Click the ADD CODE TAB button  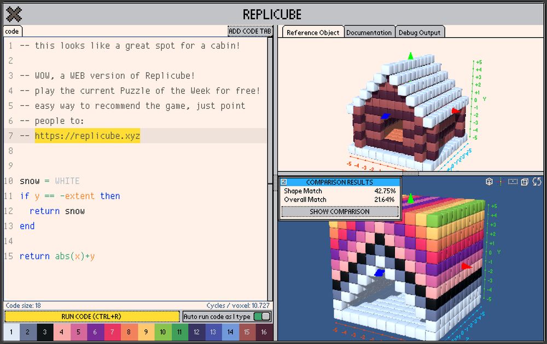[x=250, y=31]
